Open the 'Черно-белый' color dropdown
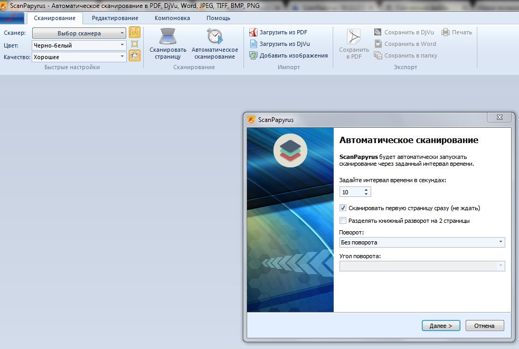 coord(79,45)
